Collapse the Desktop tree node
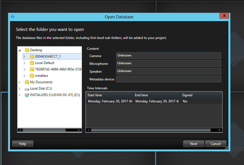 pos(19,50)
